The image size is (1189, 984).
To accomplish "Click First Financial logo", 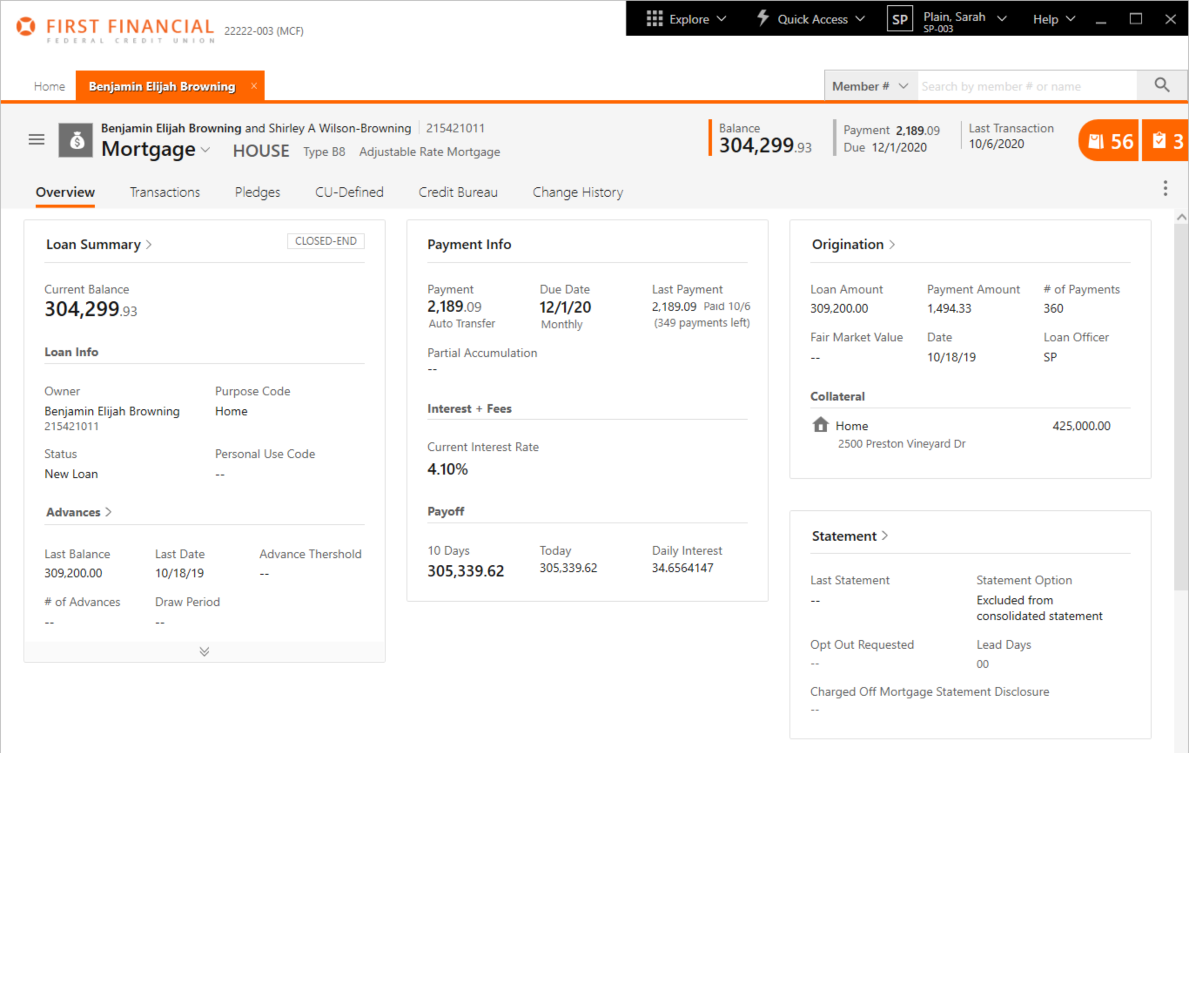I will pos(115,30).
